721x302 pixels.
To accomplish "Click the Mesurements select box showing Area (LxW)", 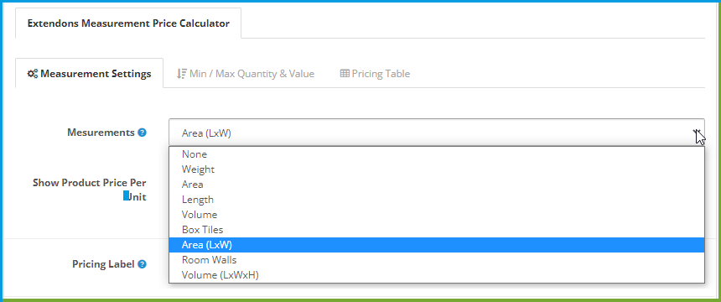I will [x=436, y=133].
